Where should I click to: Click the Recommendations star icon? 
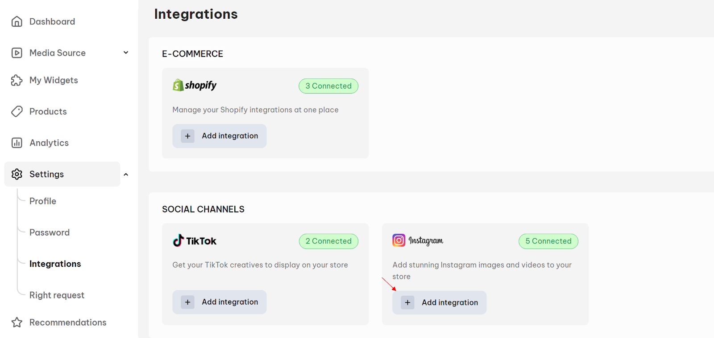coord(17,322)
